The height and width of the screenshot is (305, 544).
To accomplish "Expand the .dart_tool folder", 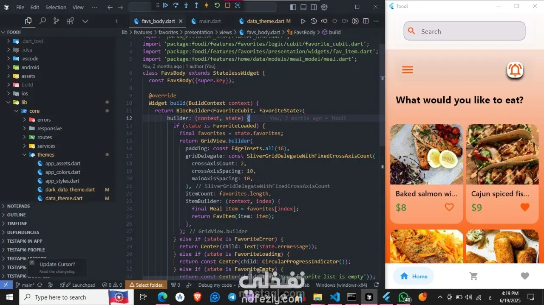I will (x=32, y=41).
